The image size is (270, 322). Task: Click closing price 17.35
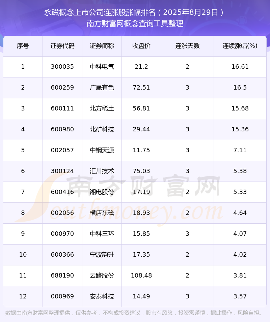pyautogui.click(x=141, y=255)
